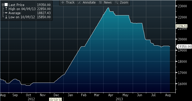The height and width of the screenshot is (101, 192).
Task: Click the 18000 y-axis label
Action: pos(183,62)
